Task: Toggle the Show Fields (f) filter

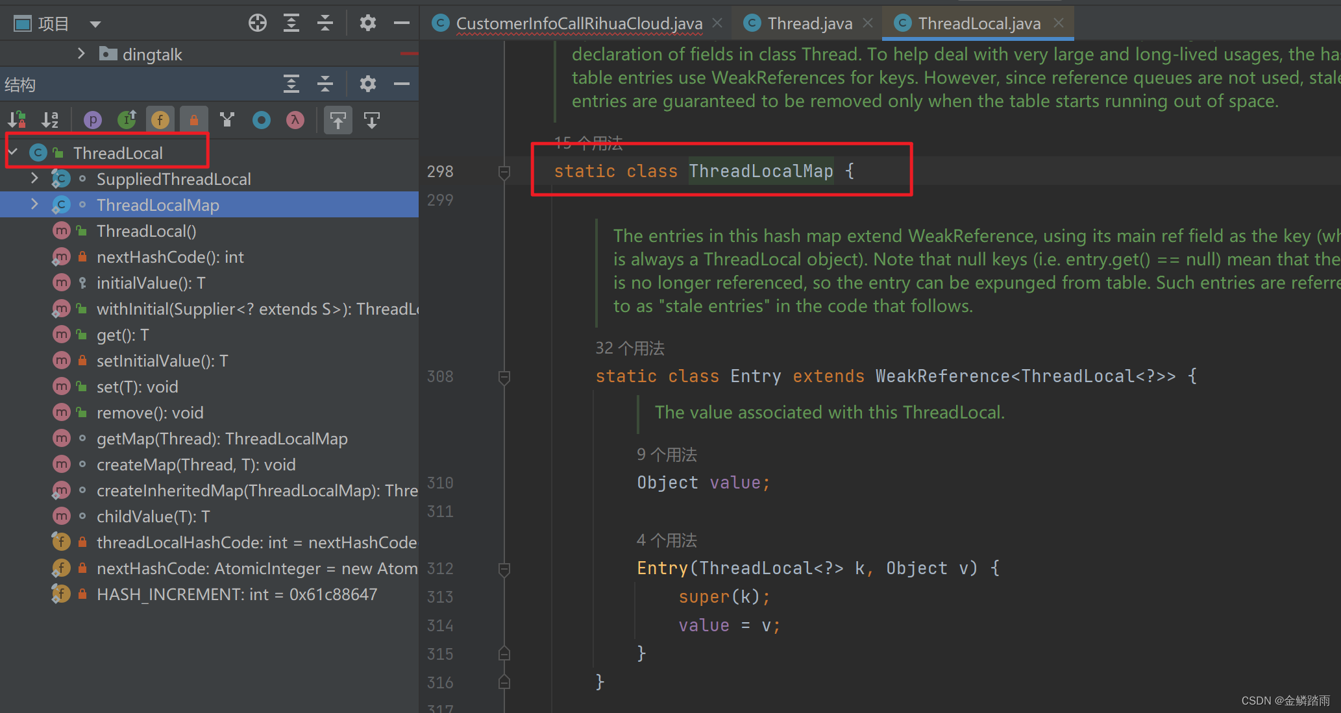Action: tap(160, 119)
